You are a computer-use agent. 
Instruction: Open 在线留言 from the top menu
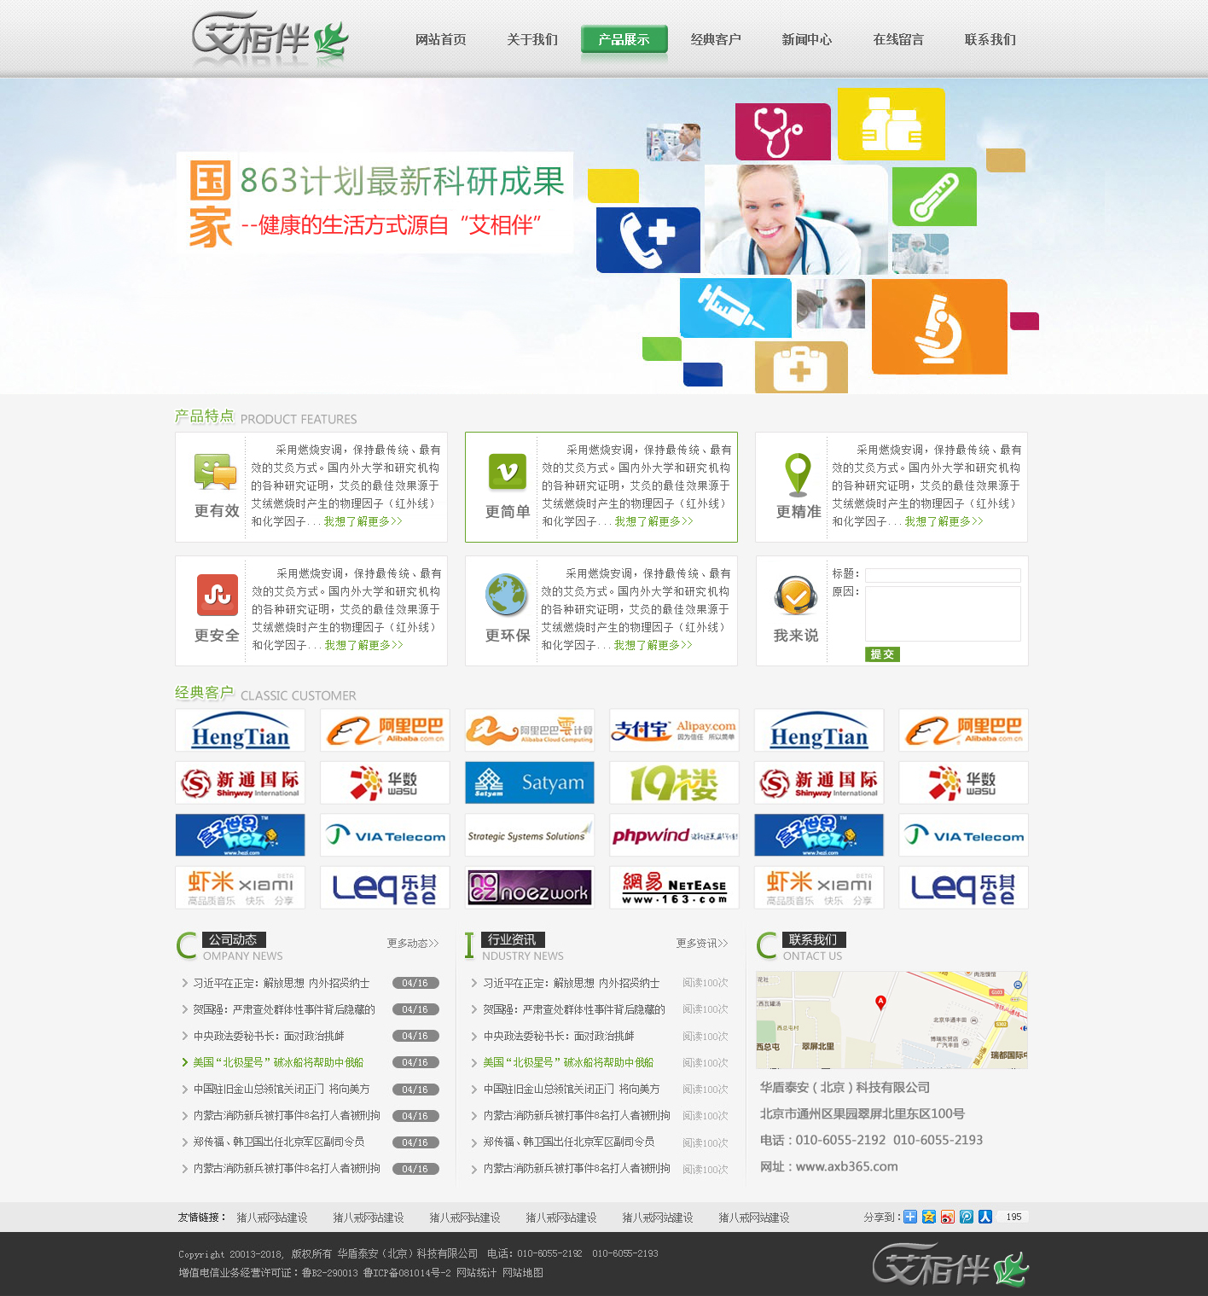(x=898, y=39)
